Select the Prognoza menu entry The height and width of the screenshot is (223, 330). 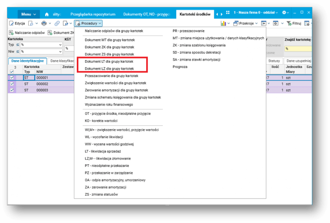click(x=180, y=67)
